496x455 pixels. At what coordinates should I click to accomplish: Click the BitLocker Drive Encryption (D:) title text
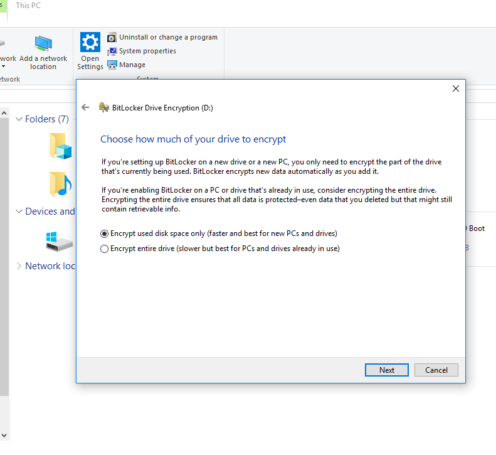[x=162, y=108]
